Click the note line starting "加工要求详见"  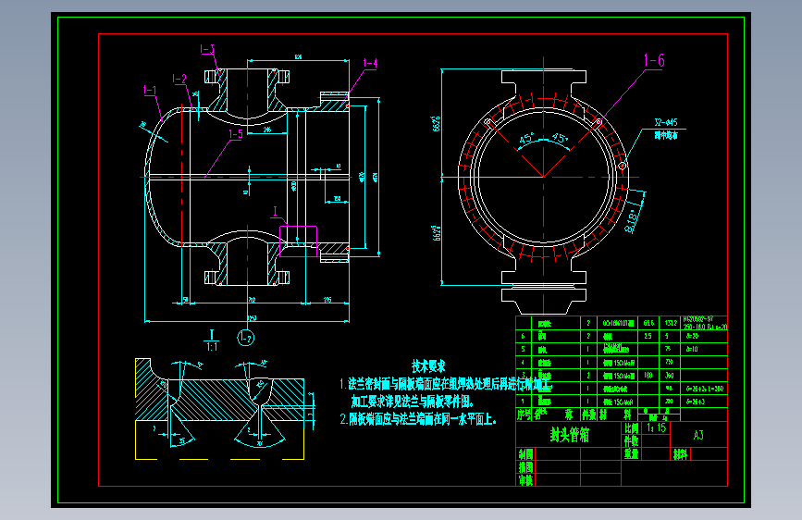pyautogui.click(x=413, y=402)
